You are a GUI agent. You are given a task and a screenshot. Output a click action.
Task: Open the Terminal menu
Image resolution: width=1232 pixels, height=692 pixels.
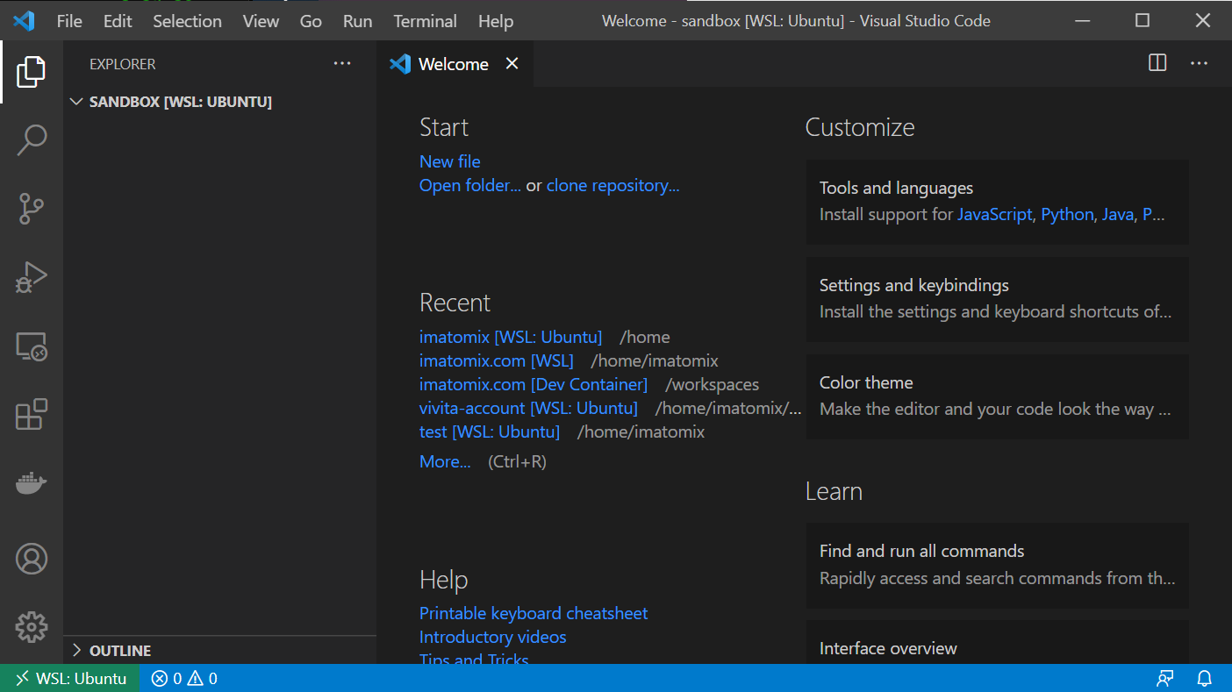tap(425, 21)
